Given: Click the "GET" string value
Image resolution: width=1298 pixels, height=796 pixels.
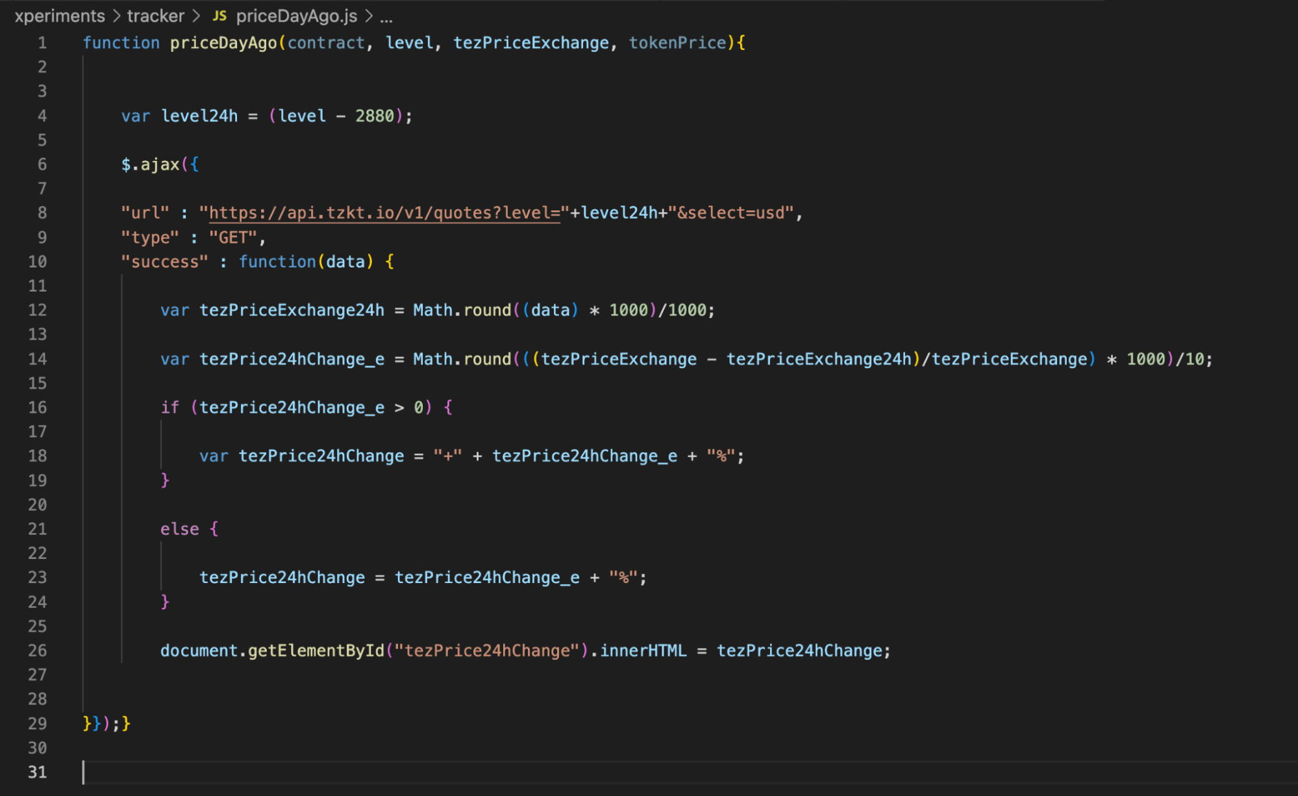Looking at the screenshot, I should pyautogui.click(x=233, y=238).
